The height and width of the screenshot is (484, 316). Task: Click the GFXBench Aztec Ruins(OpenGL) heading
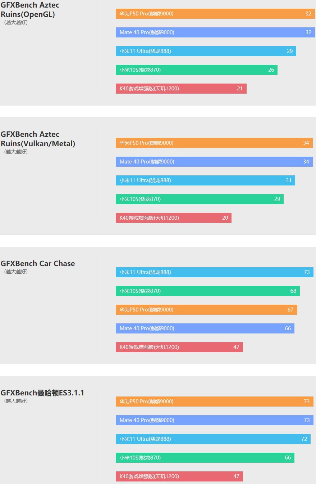[x=30, y=10]
